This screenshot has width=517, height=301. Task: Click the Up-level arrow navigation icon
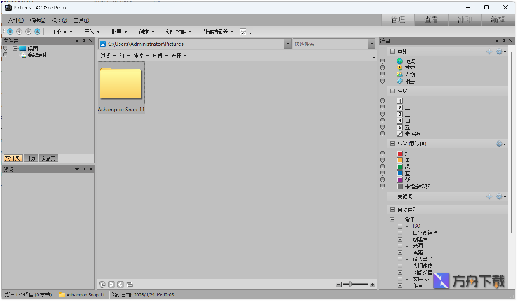[37, 31]
